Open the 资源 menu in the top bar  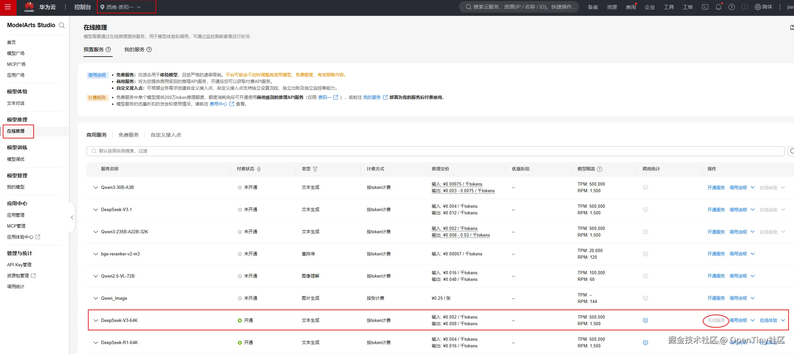pyautogui.click(x=612, y=7)
